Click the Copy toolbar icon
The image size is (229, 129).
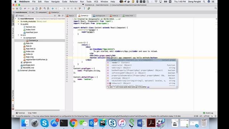36,9
